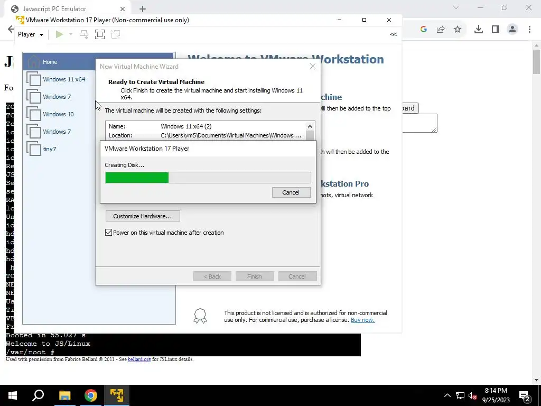The width and height of the screenshot is (541, 406).
Task: Open the taskbar clock showing 8:14 PM
Action: click(496, 395)
